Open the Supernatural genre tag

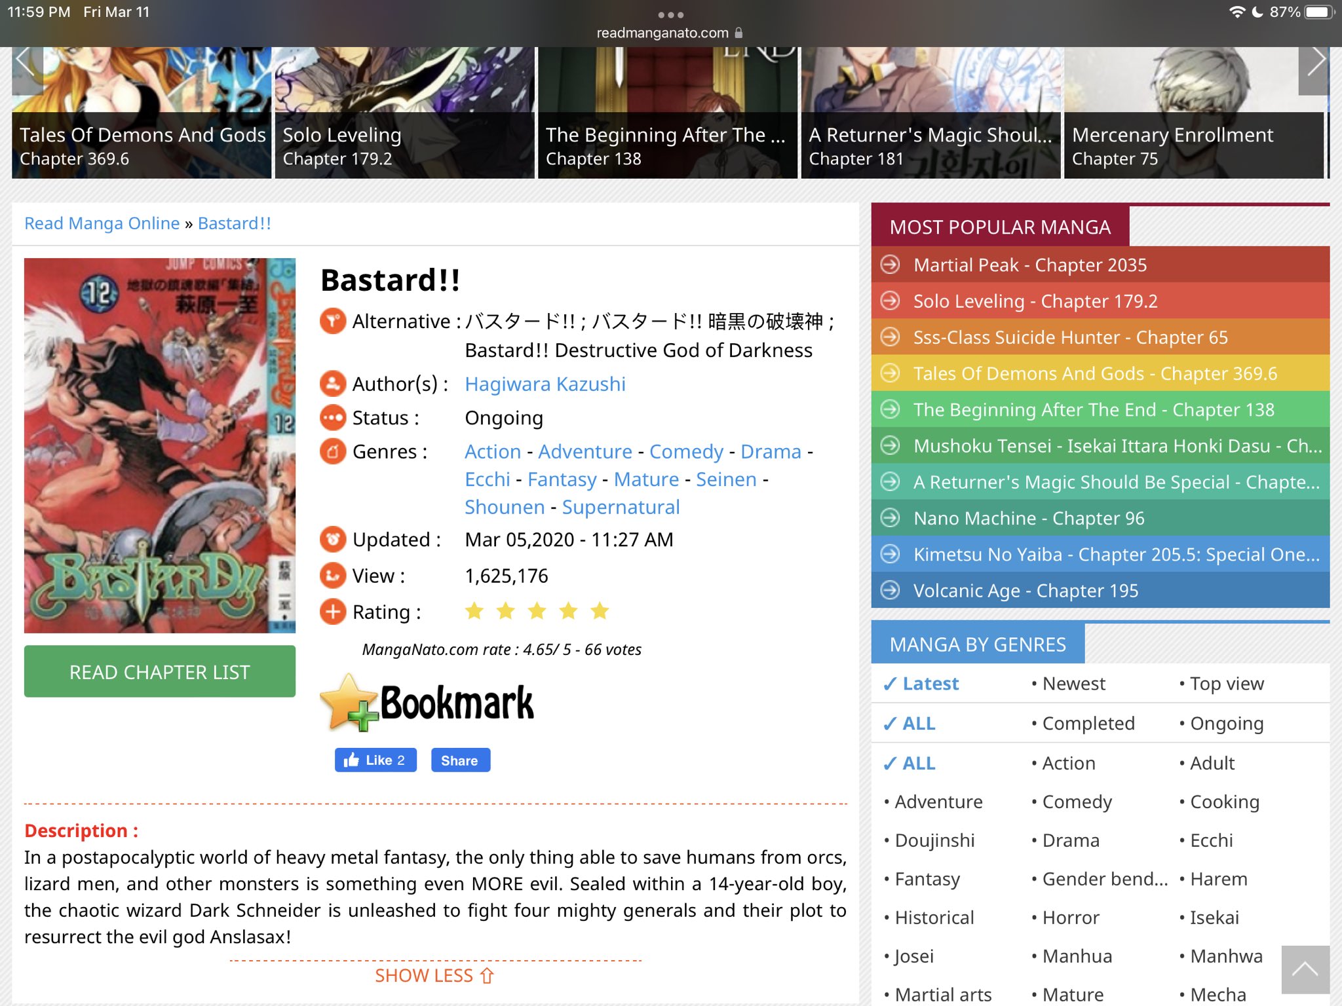[621, 507]
